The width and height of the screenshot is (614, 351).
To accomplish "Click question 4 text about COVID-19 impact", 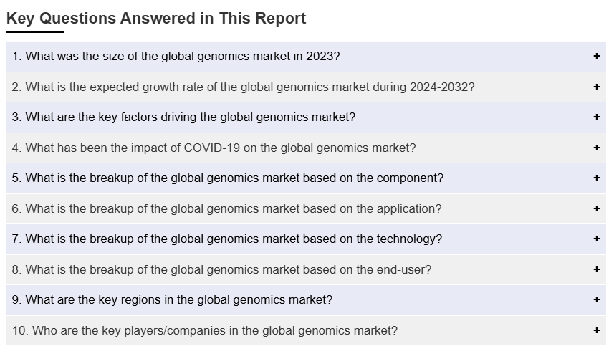I will pyautogui.click(x=214, y=148).
